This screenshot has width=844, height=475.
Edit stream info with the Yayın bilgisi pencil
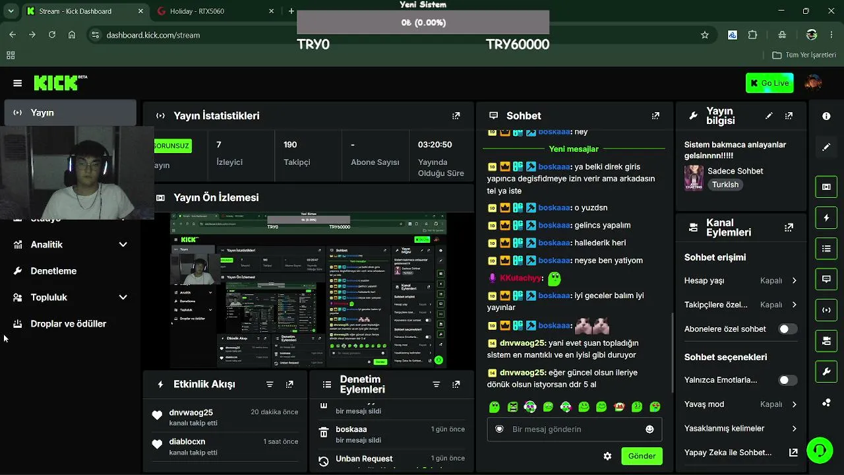click(769, 115)
